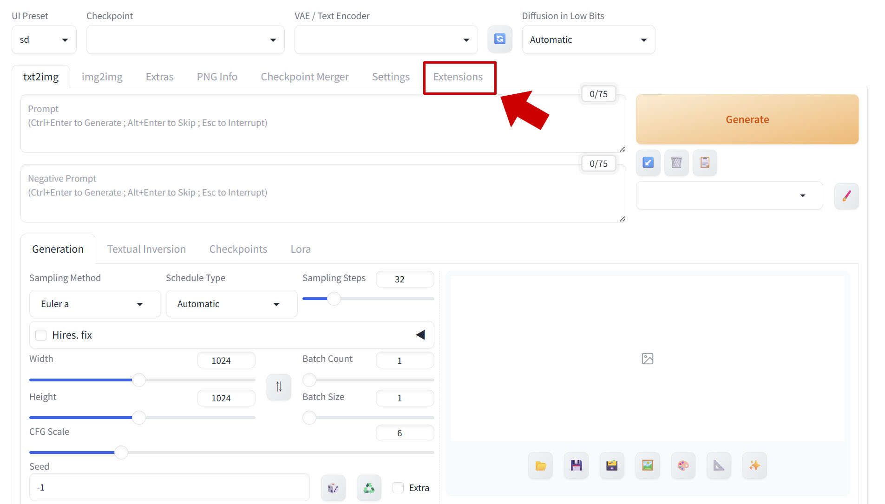Reuse last seed with recycle icon

tap(369, 488)
